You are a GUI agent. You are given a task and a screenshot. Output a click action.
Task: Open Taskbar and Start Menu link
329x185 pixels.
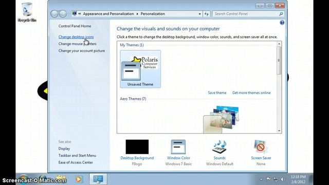pos(77,155)
